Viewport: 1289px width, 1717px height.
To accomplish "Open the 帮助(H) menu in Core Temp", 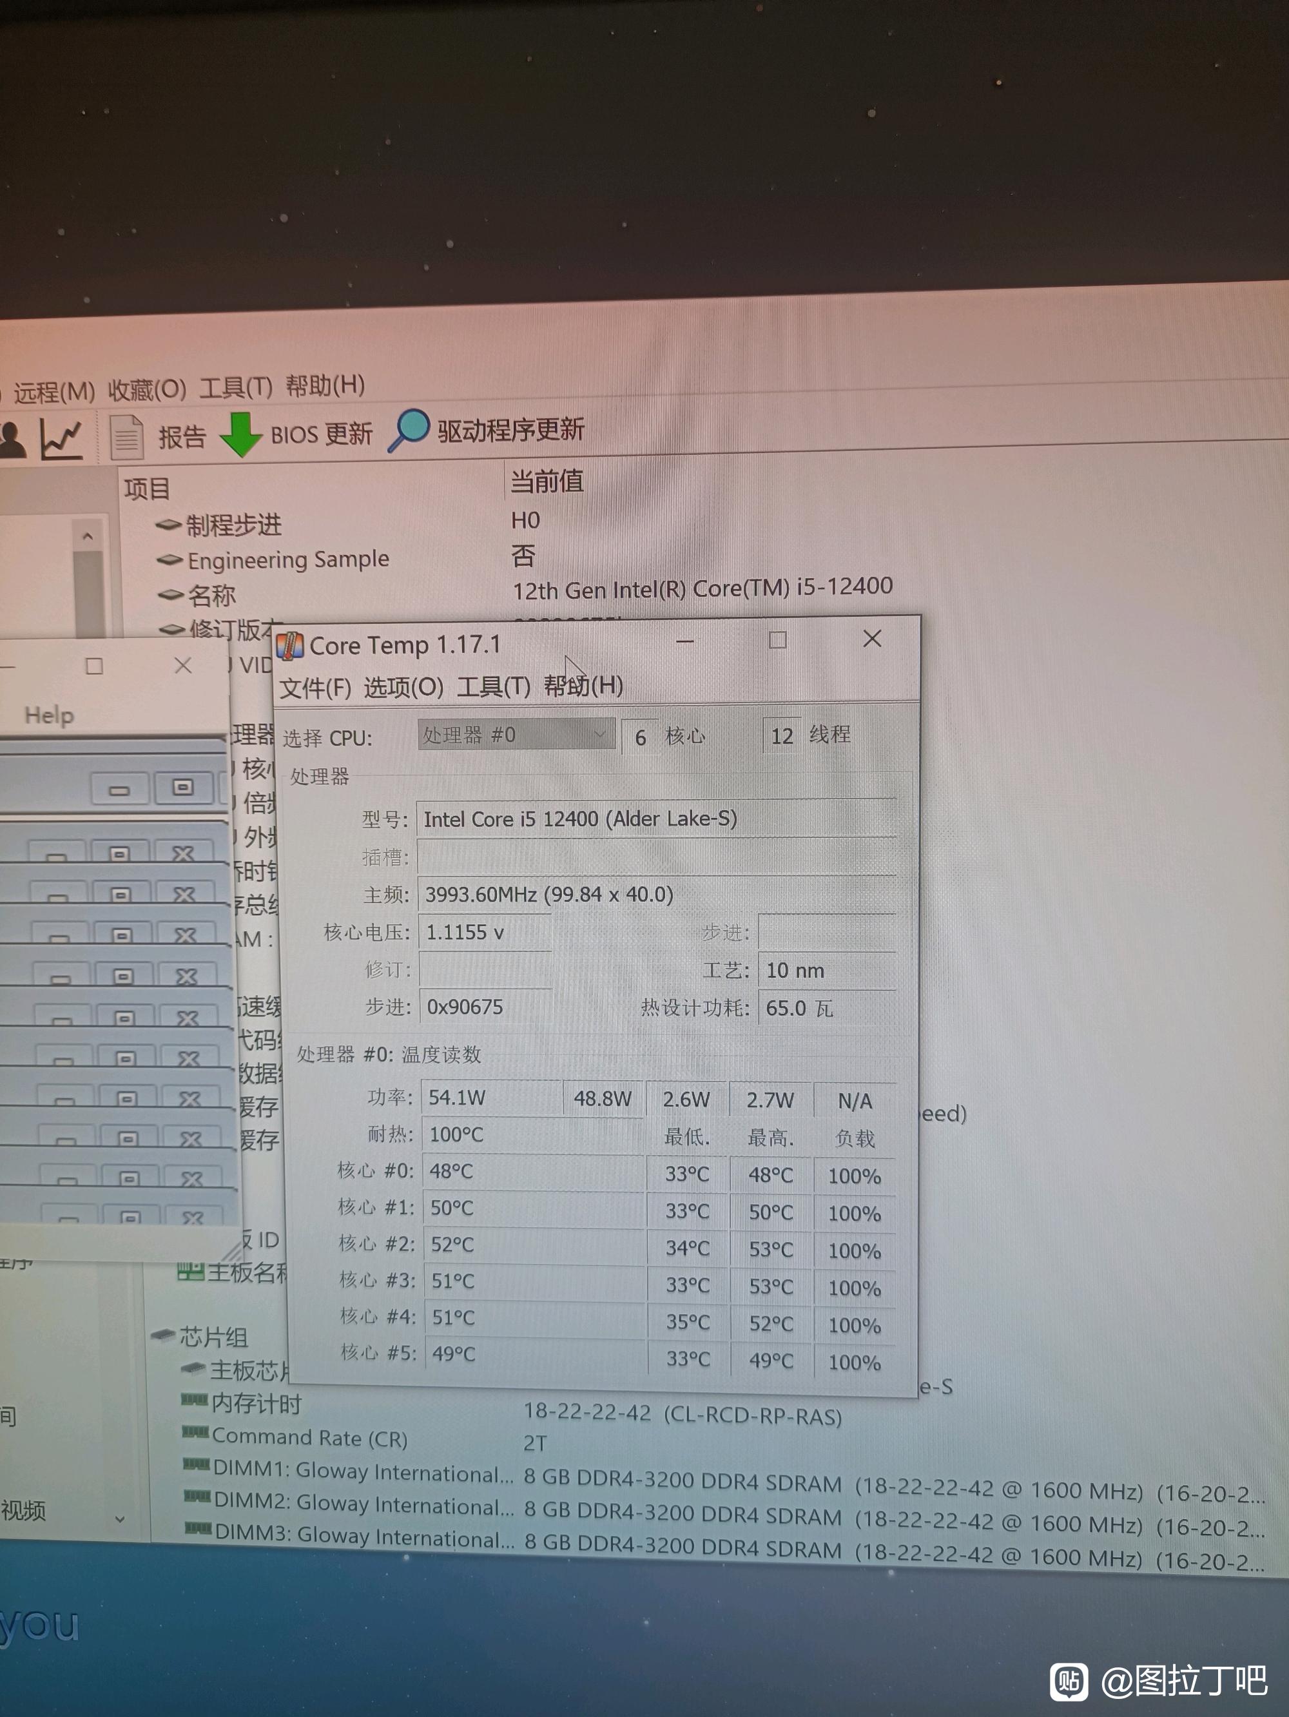I will pos(583,685).
